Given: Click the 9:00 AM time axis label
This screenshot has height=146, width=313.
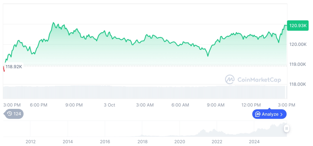Looking at the screenshot, I should [x=216, y=105].
